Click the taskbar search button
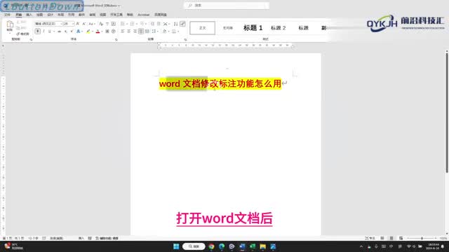 tap(194, 246)
